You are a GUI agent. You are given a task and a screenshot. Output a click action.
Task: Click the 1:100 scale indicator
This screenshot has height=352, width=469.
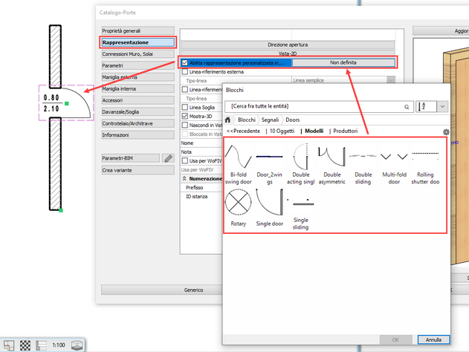point(59,345)
